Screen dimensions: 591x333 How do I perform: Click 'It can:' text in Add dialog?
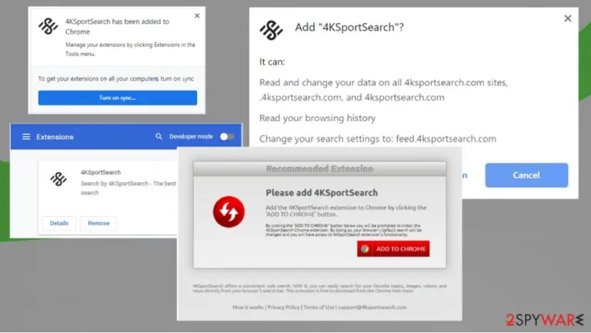click(x=272, y=62)
